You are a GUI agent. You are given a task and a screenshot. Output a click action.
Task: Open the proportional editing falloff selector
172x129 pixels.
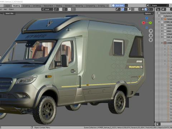pos(73,9)
